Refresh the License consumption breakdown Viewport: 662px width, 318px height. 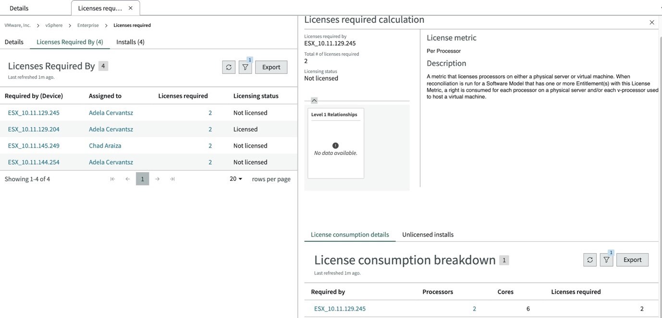(589, 259)
